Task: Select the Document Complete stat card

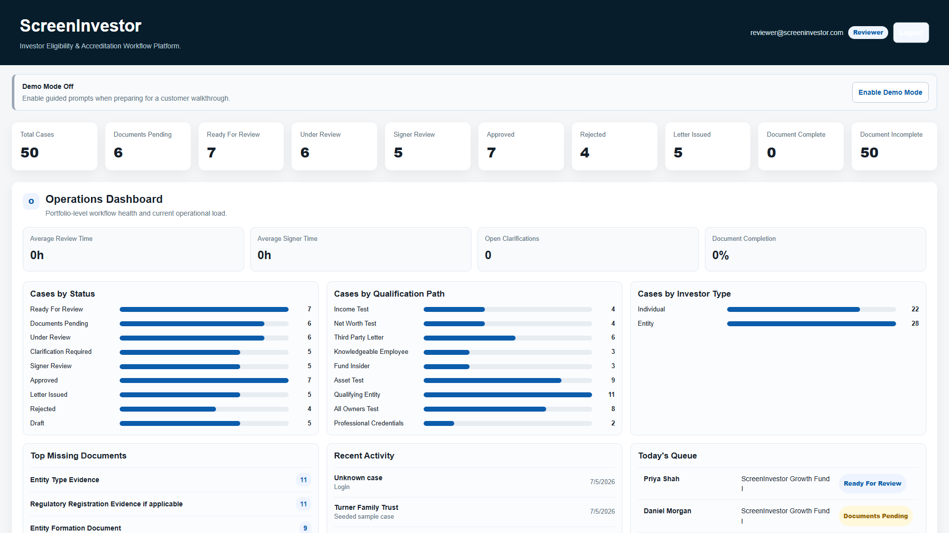Action: [x=801, y=146]
